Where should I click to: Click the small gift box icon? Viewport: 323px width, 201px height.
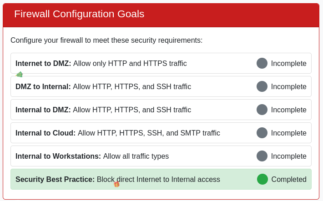click(117, 184)
